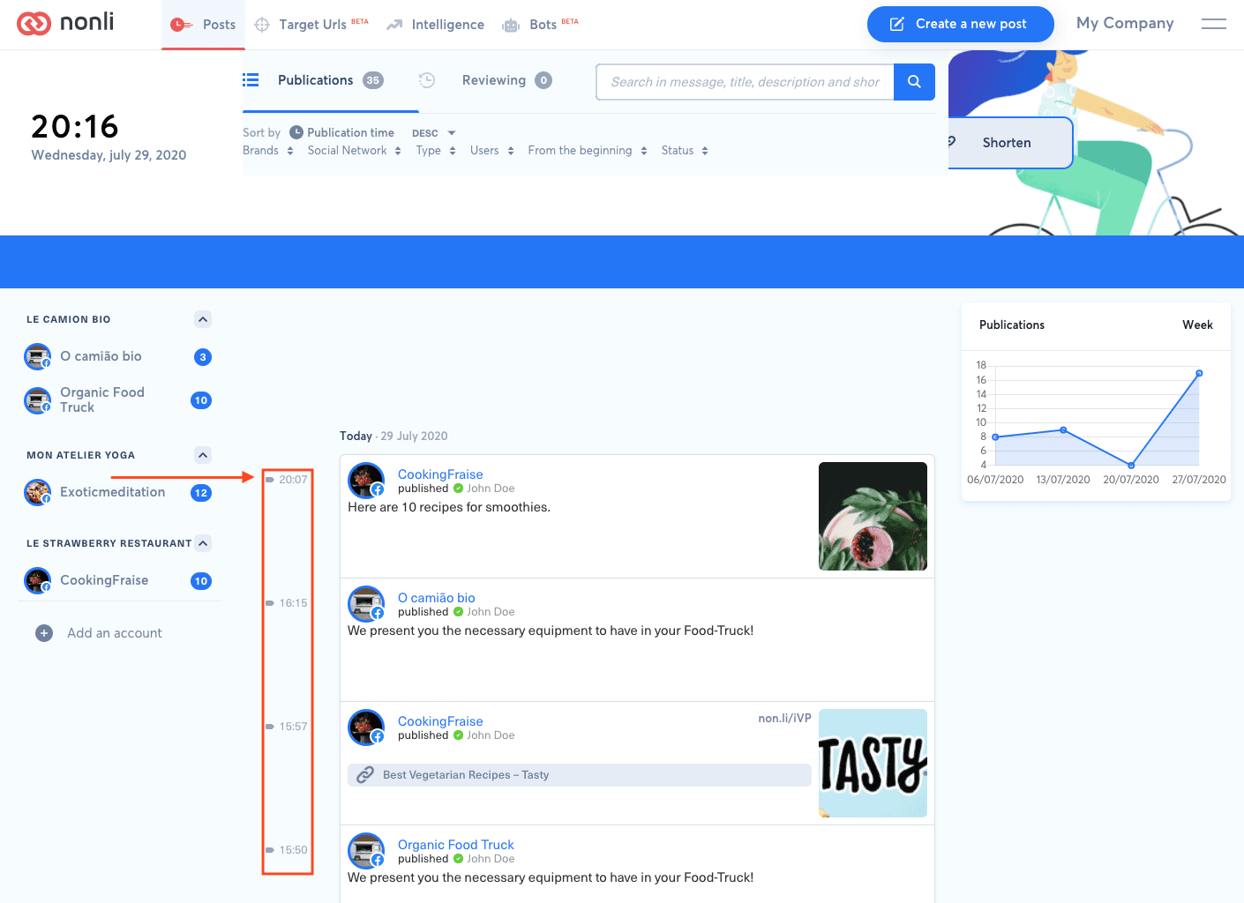Click Organic Food Truck avatar in sidebar
Viewport: 1244px width, 903px height.
click(37, 400)
